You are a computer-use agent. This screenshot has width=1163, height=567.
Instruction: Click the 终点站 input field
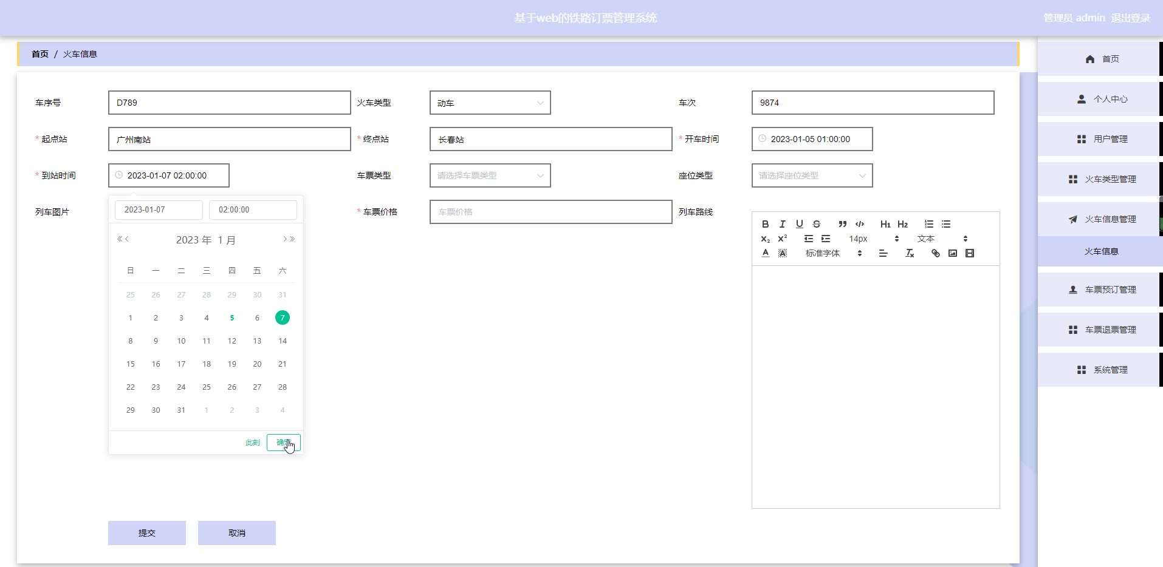(551, 139)
